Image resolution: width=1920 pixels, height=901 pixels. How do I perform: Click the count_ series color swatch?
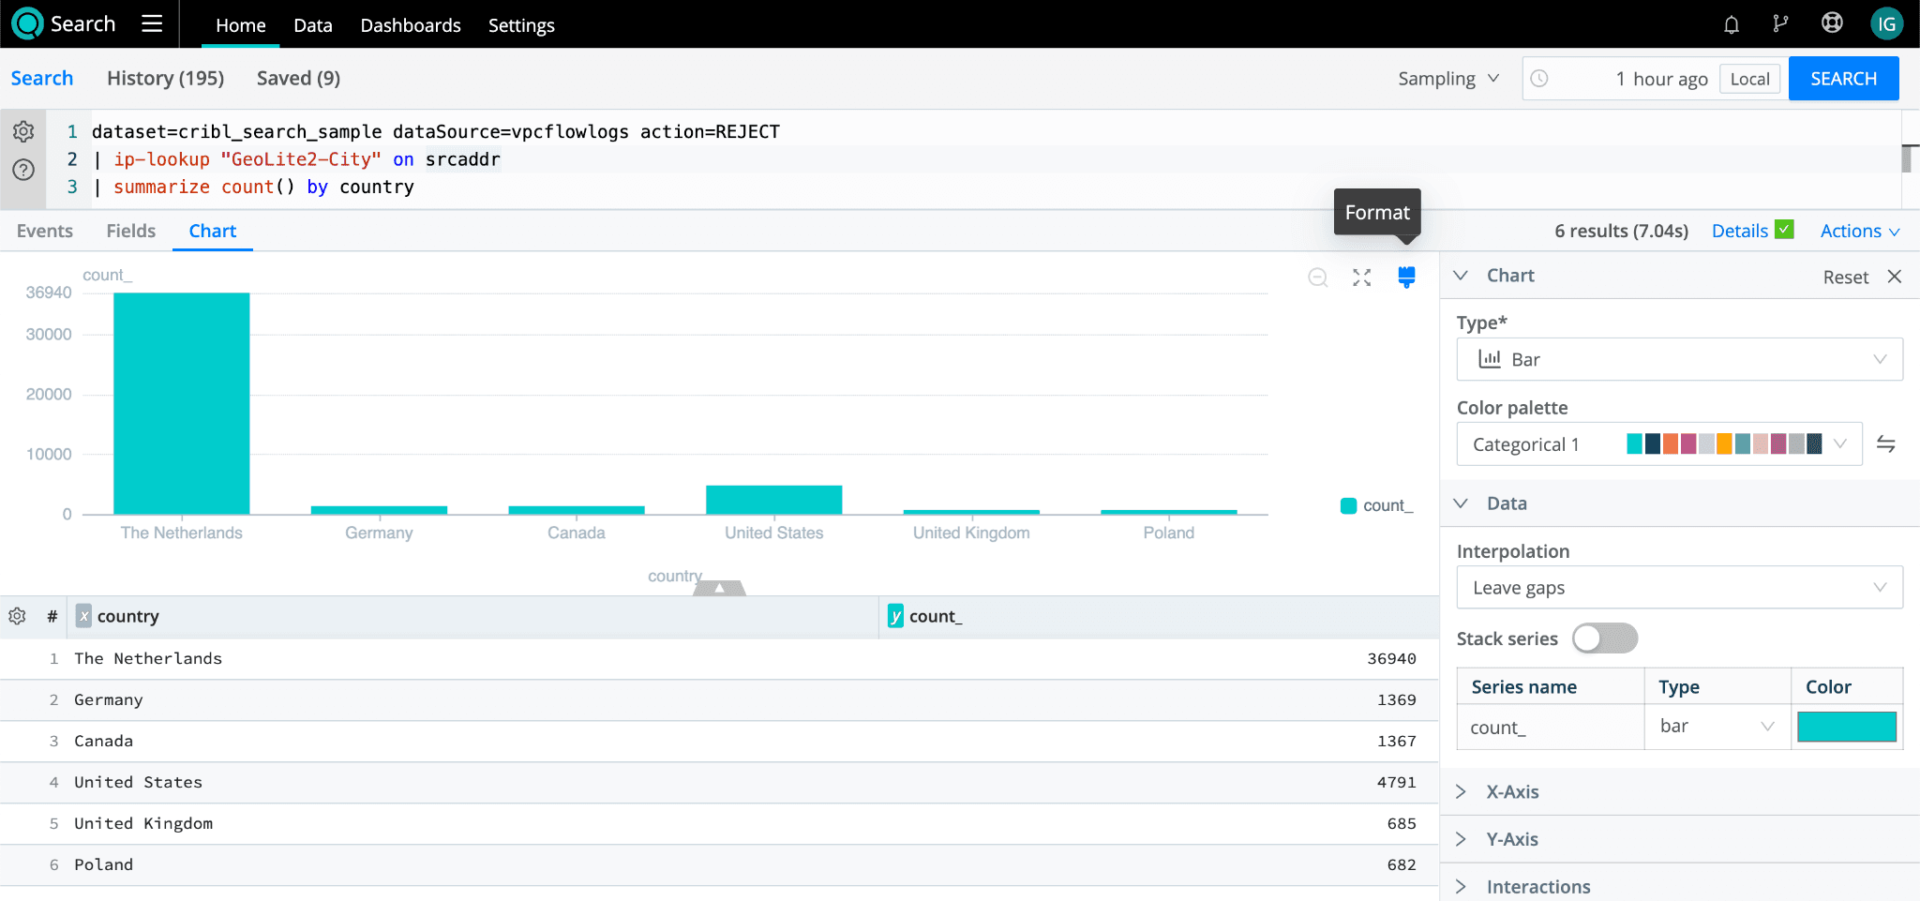tap(1846, 727)
